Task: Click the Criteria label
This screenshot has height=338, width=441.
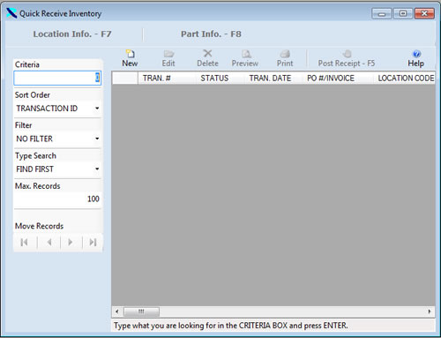Action: [27, 64]
